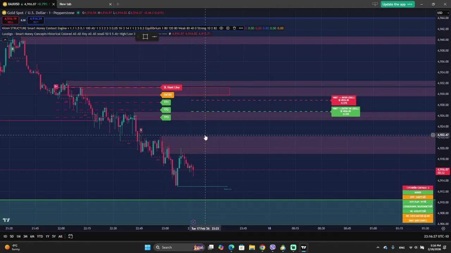Screen dimensions: 451x253
Task: Open KHAN STRUCTURE indicator settings
Action: pyautogui.click(x=228, y=28)
